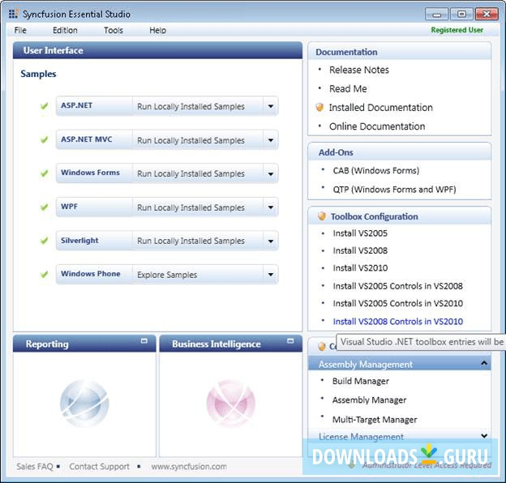Maximize the Business Intelligence panel via header icon

tap(290, 341)
